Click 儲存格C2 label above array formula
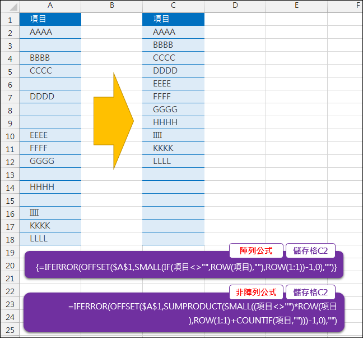This screenshot has width=363, height=338. point(310,250)
